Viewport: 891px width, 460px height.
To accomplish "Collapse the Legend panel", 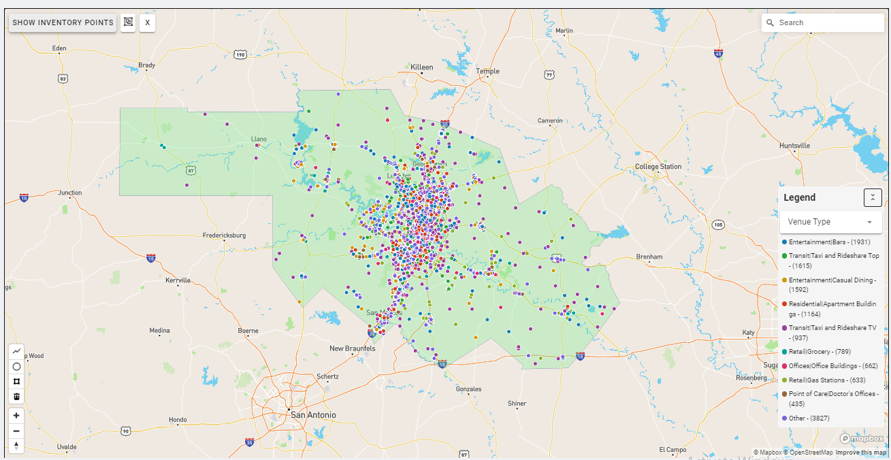I will [x=873, y=197].
